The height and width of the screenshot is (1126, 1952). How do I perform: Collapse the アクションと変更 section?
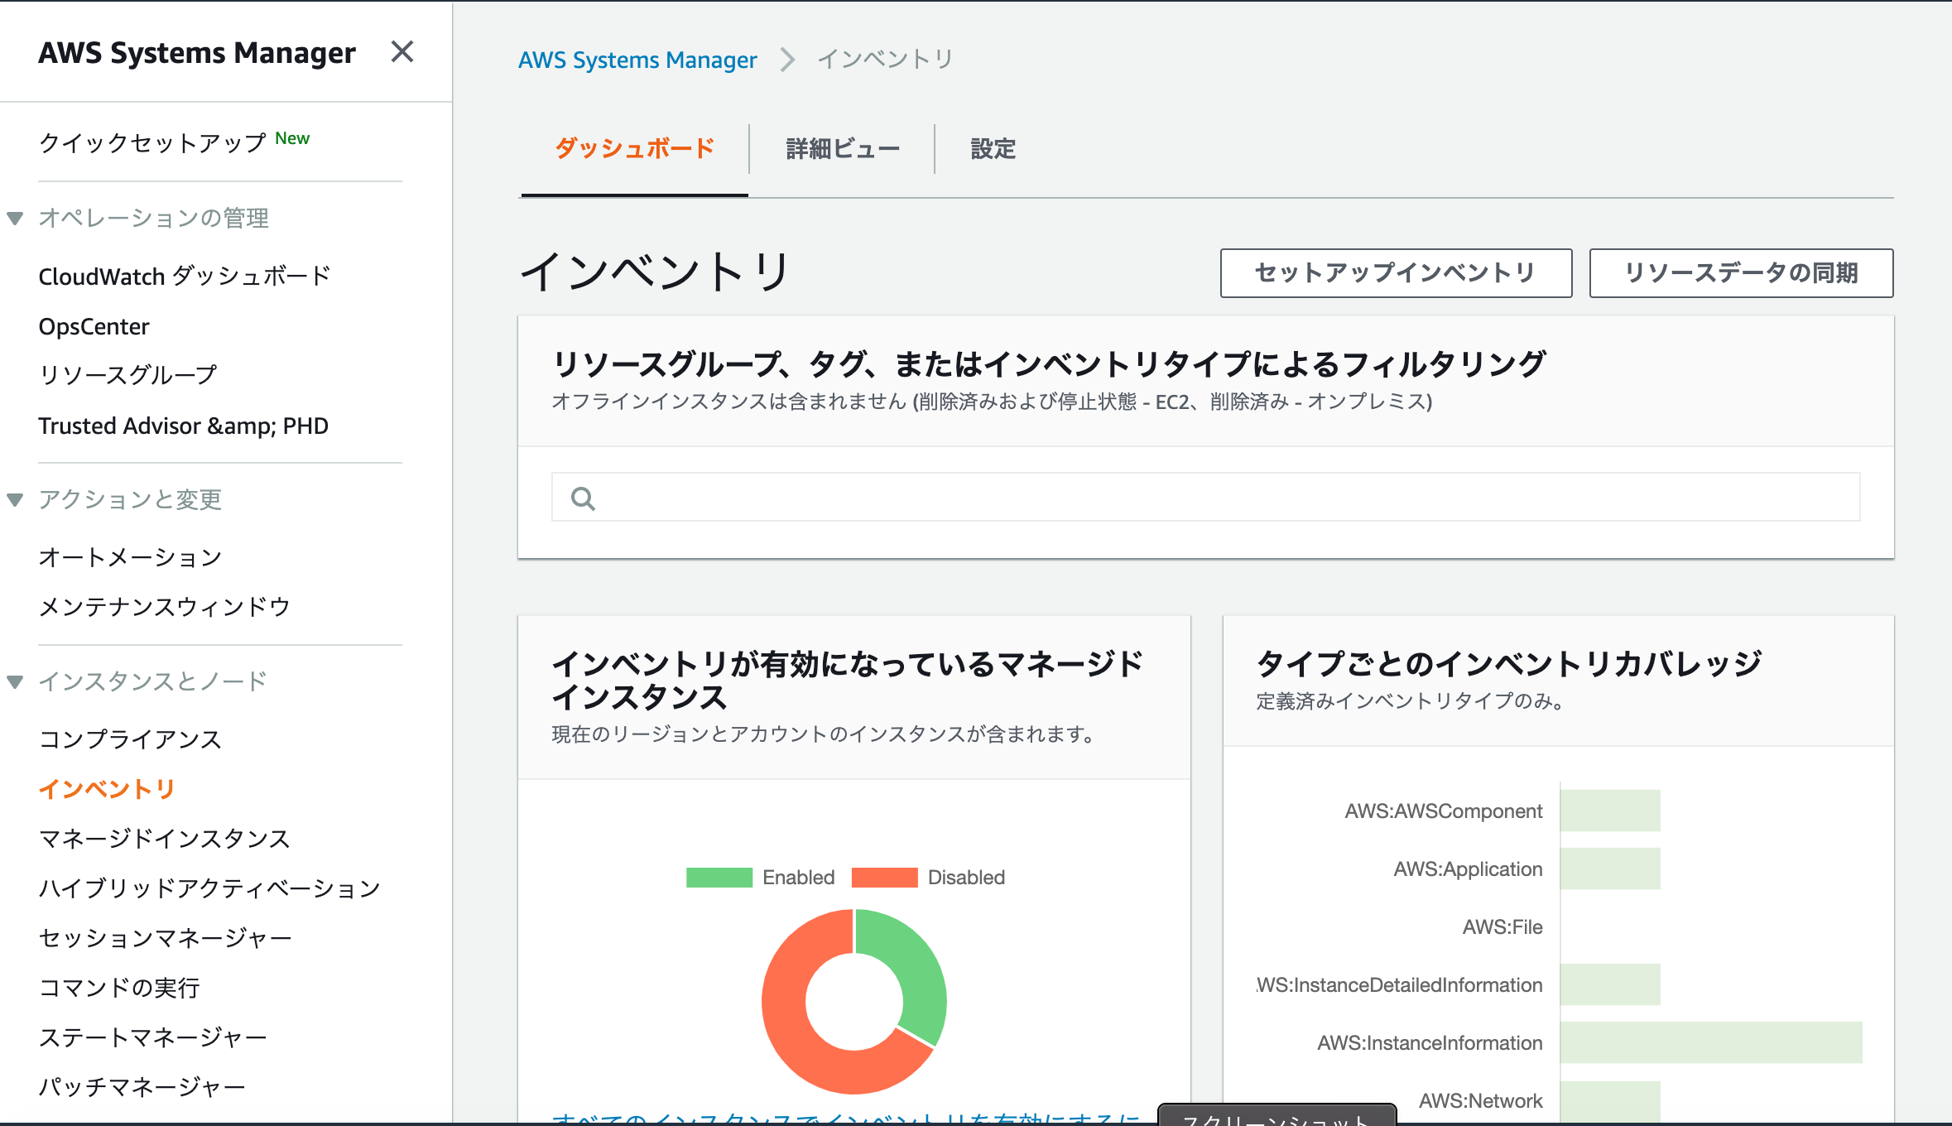(x=15, y=500)
